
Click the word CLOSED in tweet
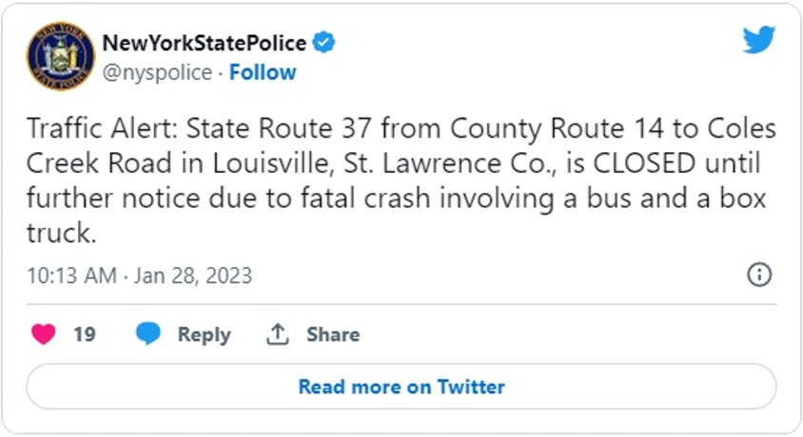644,163
